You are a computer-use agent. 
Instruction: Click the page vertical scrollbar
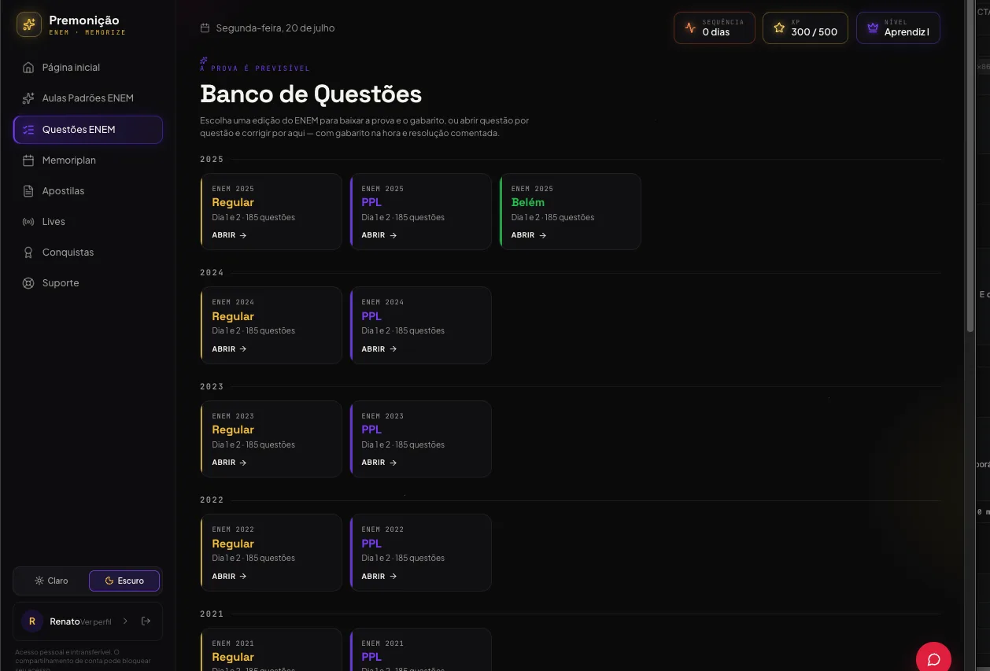click(970, 165)
